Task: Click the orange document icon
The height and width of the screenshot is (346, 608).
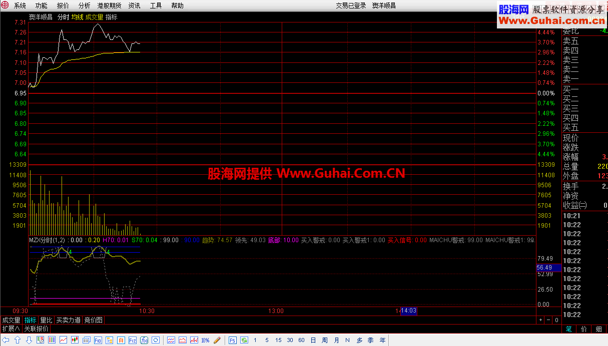Action: pyautogui.click(x=121, y=340)
